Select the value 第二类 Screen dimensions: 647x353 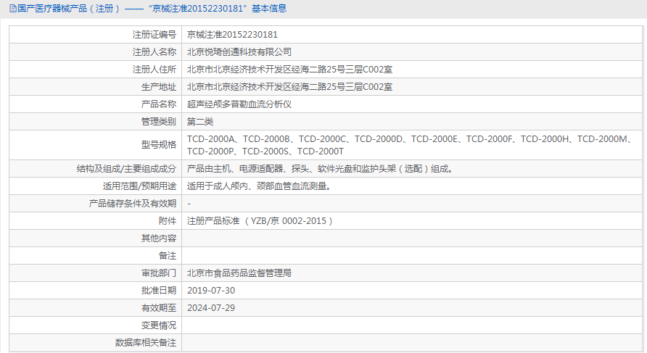coord(200,122)
